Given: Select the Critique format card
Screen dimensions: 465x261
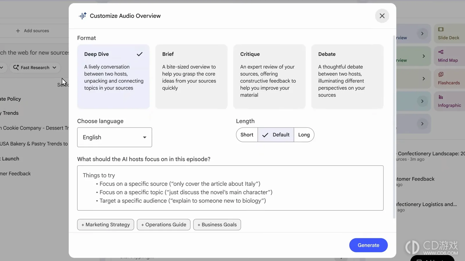Looking at the screenshot, I should [269, 77].
